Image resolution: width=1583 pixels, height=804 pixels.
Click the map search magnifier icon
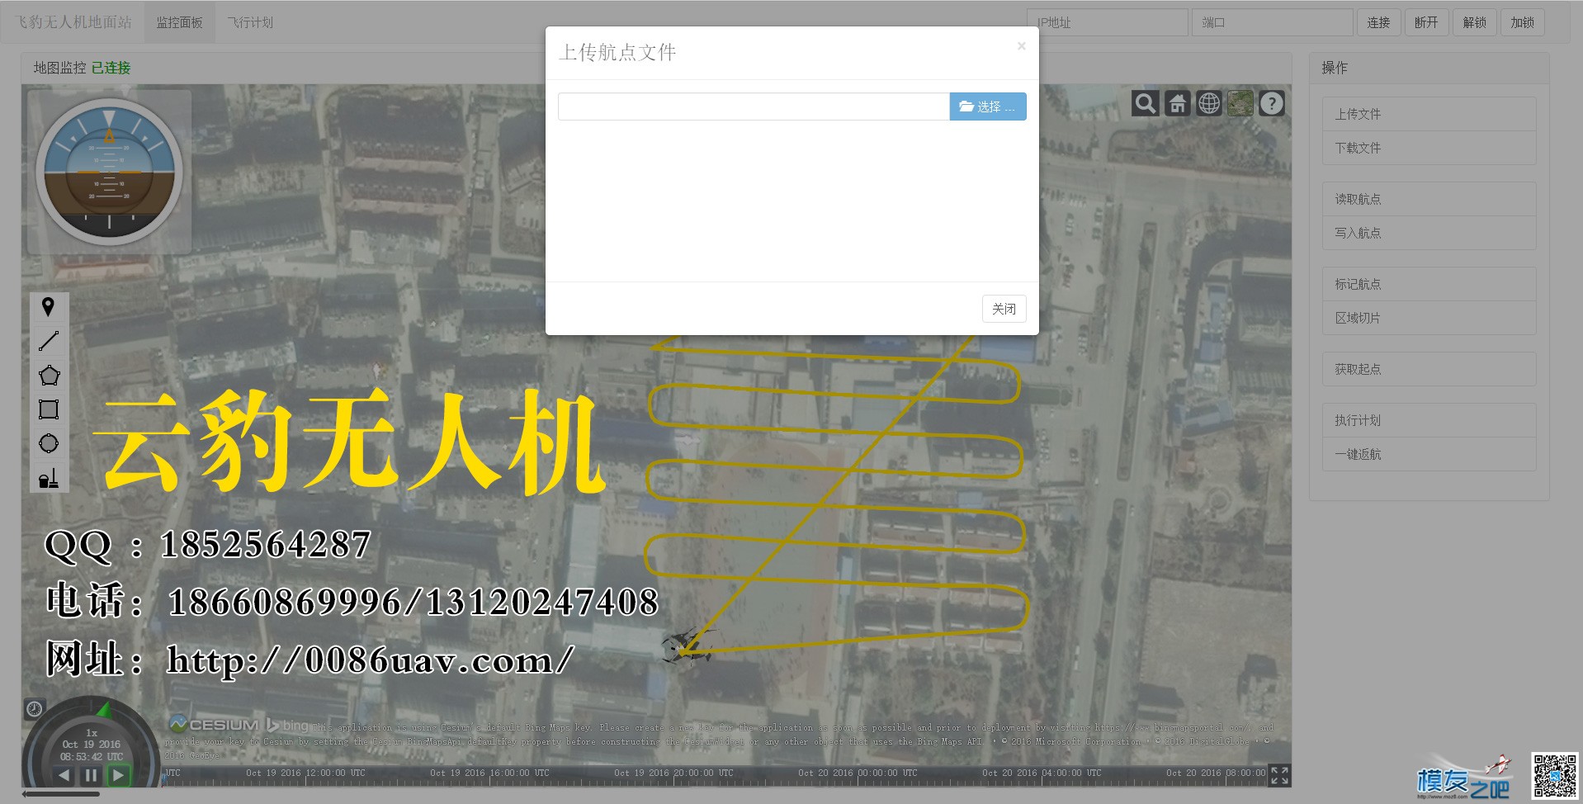pos(1145,103)
